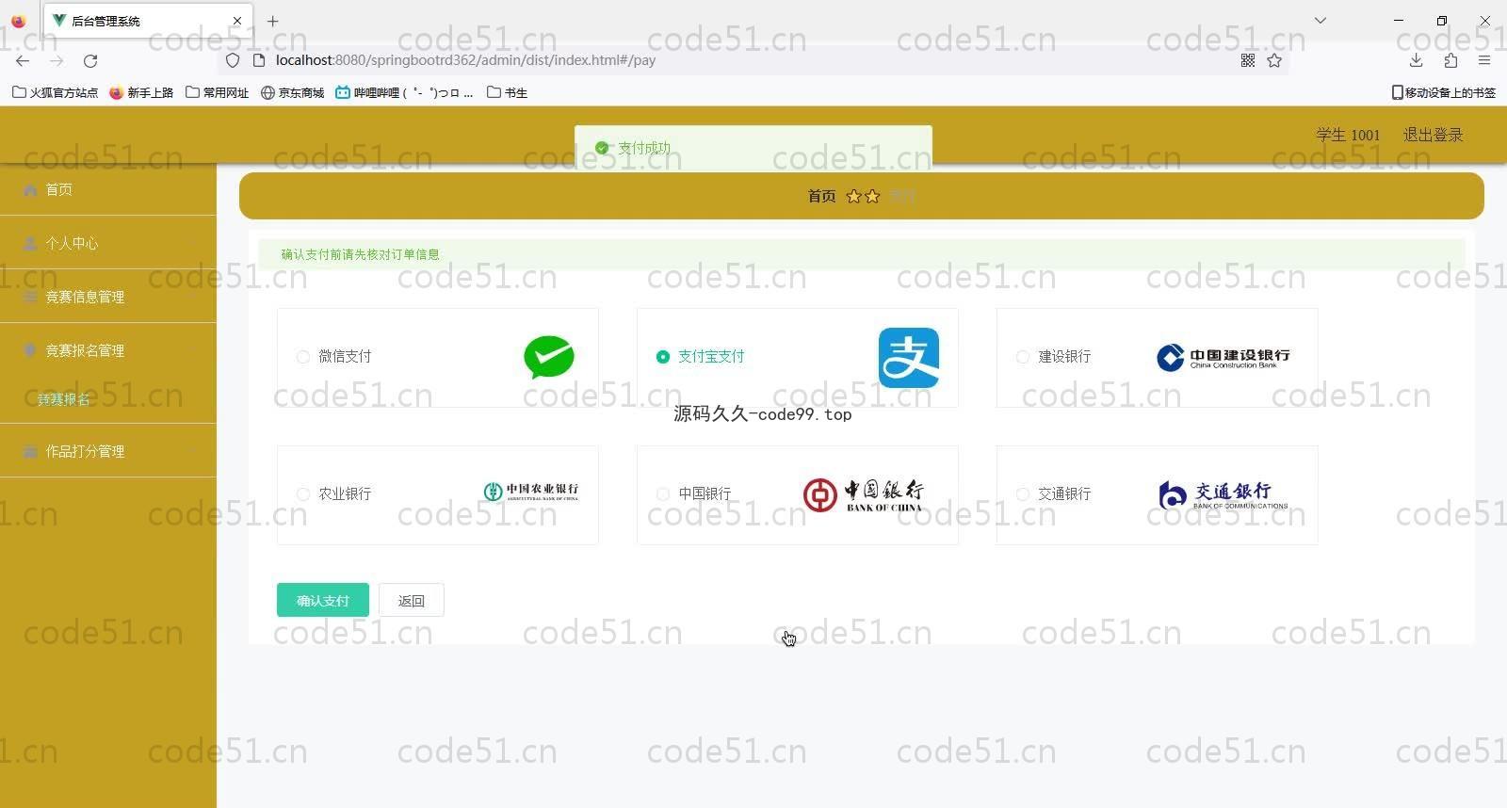Select the WeChat Pay radio button
This screenshot has height=808, width=1507.
click(303, 357)
